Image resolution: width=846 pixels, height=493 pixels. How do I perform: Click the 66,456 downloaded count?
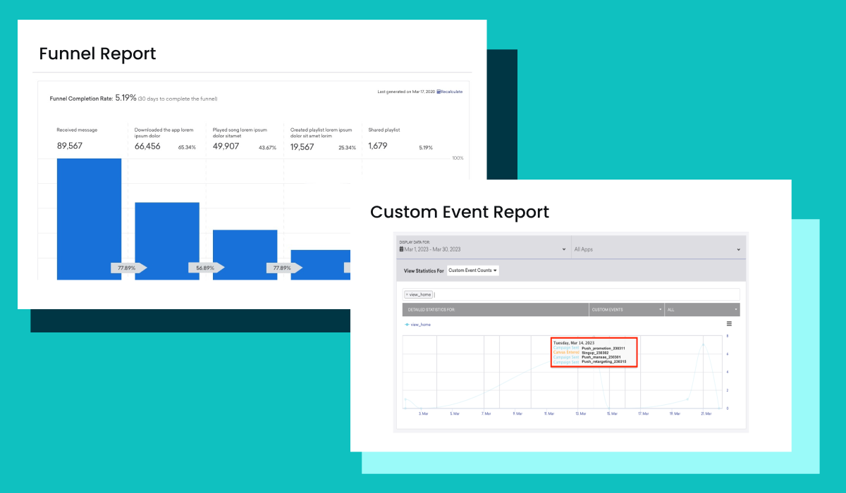(147, 146)
